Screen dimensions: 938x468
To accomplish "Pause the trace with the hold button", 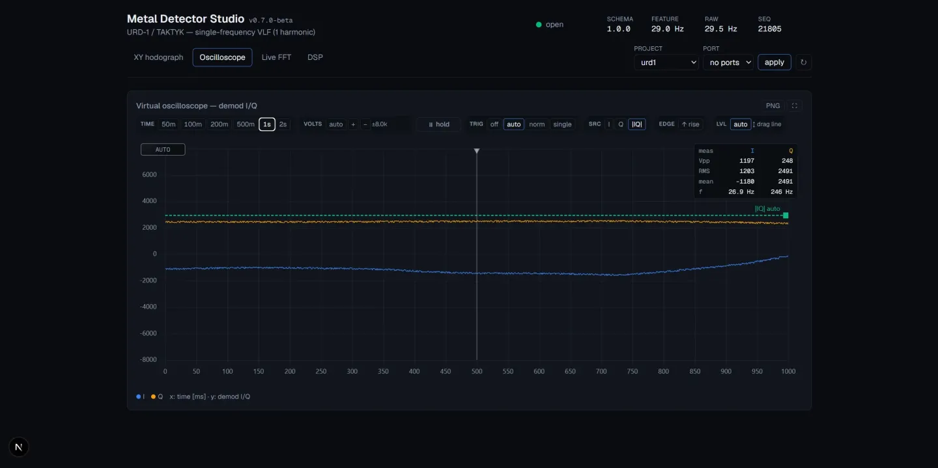I will 438,124.
